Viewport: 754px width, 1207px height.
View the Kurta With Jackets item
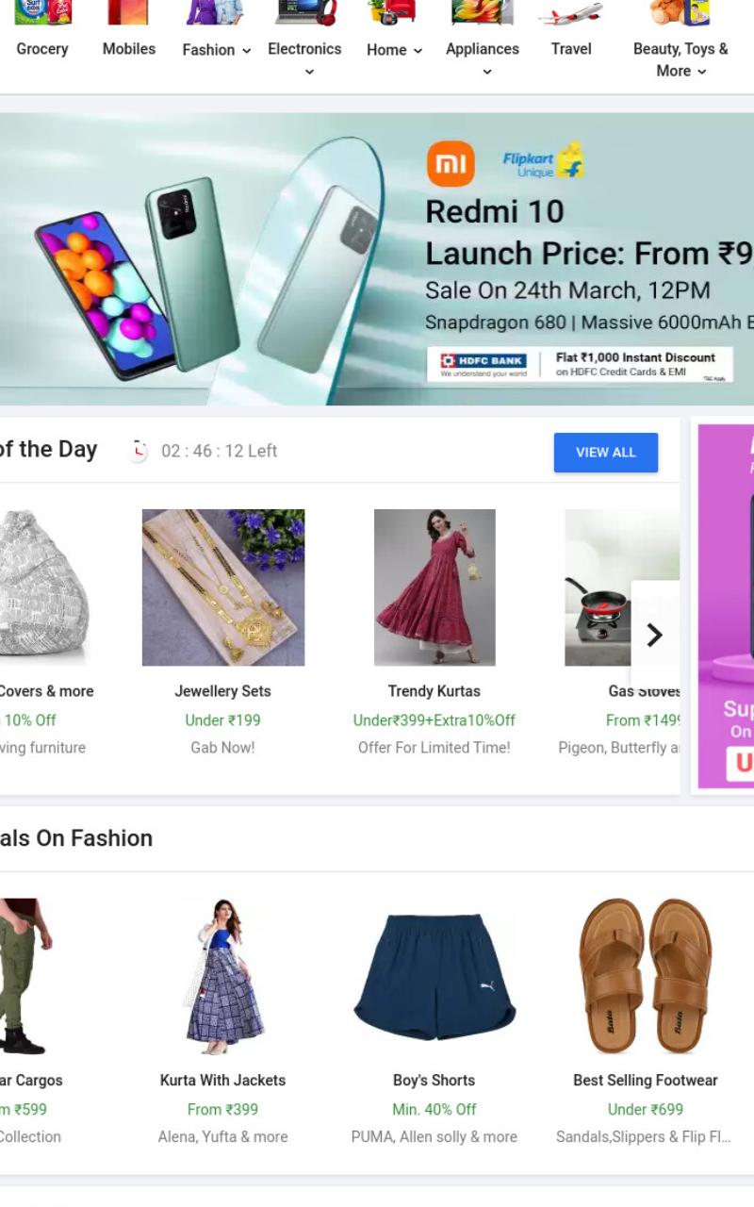[223, 976]
